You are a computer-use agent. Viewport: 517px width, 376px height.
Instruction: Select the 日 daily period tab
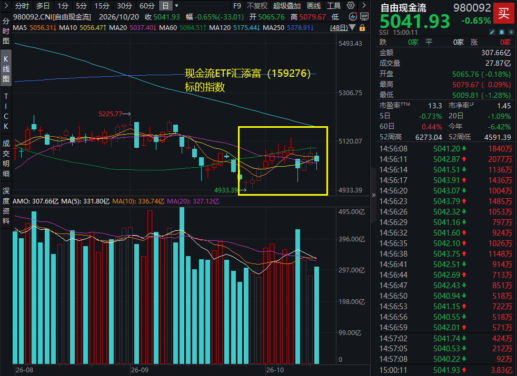point(165,6)
